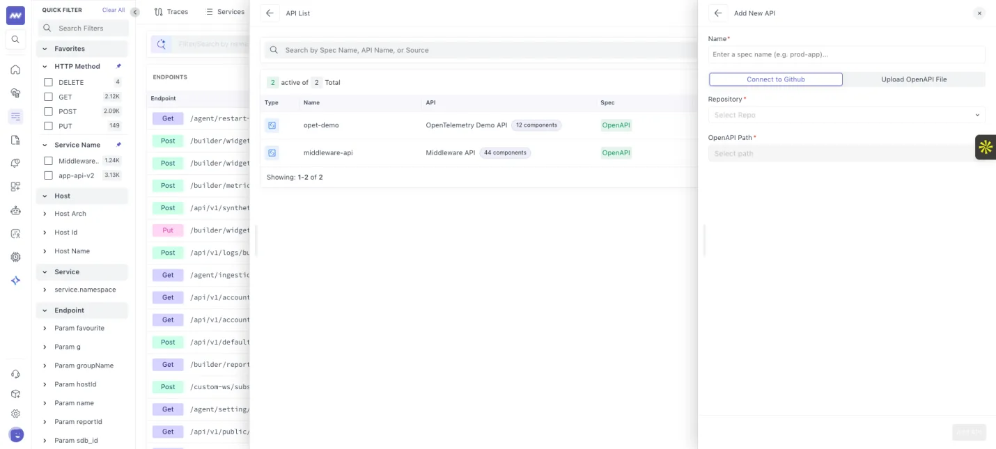
Task: Open the dashboards add-widget icon in sidebar
Action: click(15, 187)
